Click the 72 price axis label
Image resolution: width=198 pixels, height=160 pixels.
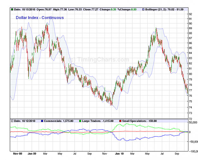[x=190, y=119]
